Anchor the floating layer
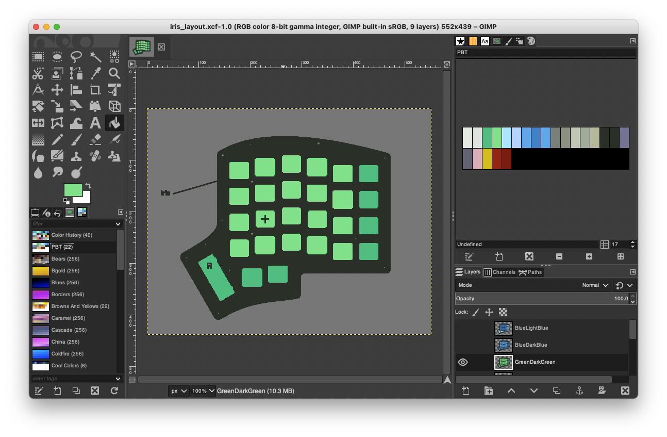This screenshot has height=437, width=667. [579, 391]
